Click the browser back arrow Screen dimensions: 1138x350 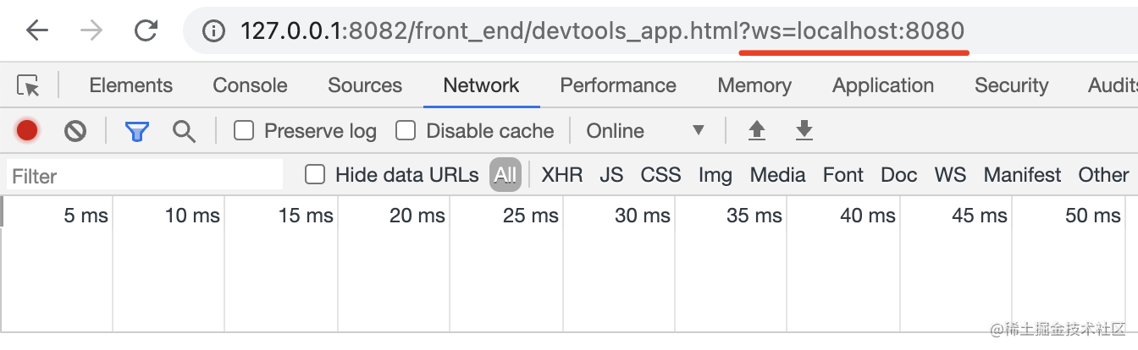[37, 31]
